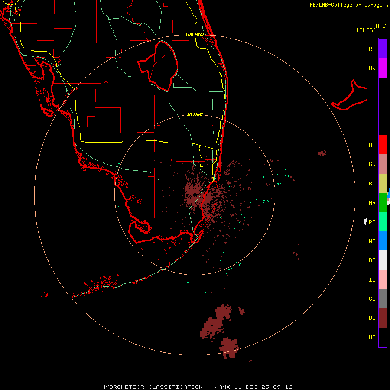Image resolution: width=390 pixels, height=390 pixels.
Task: Click the 'HA' legend label
Action: click(x=372, y=145)
